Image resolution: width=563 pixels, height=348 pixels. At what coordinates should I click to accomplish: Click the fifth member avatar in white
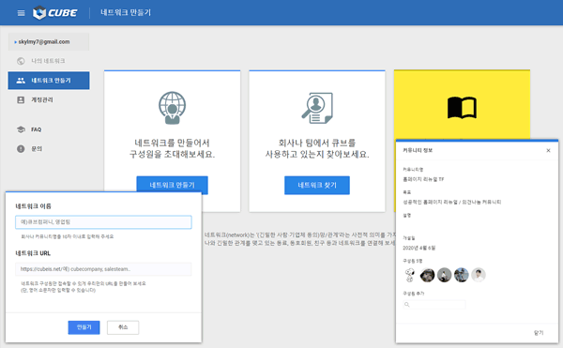[479, 275]
